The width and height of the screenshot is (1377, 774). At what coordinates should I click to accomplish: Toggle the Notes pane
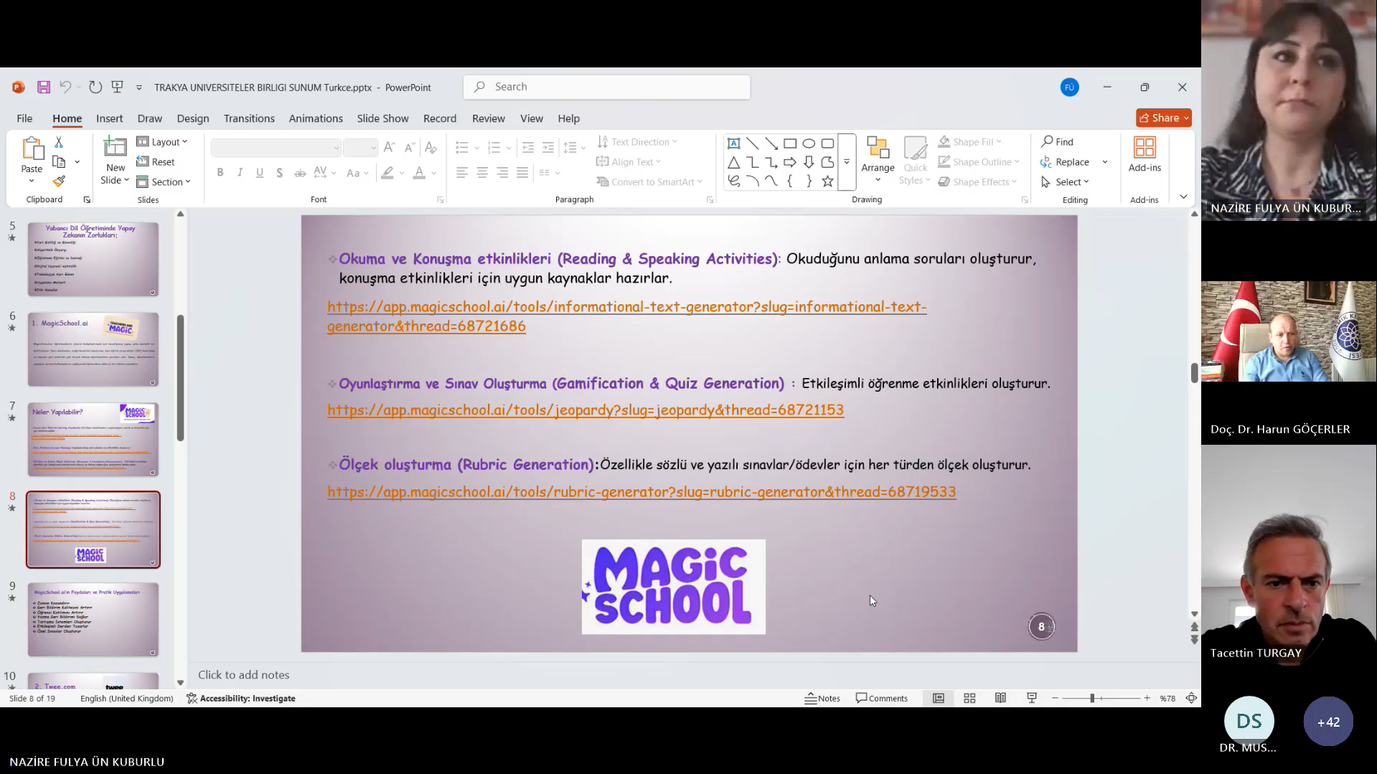pyautogui.click(x=822, y=698)
